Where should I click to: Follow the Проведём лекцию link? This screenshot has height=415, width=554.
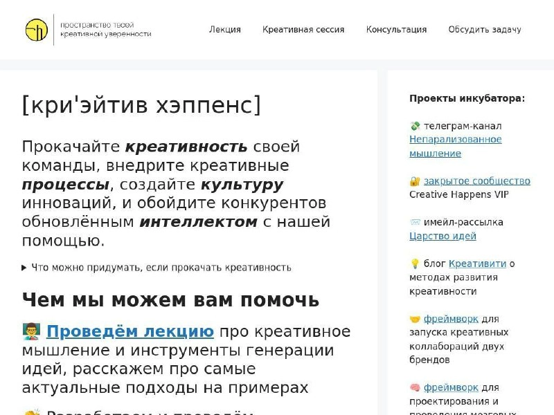click(130, 331)
